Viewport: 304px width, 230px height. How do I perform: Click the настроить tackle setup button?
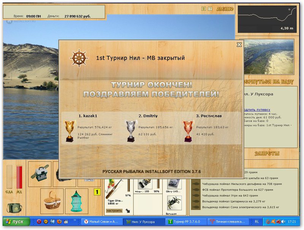coord(114,211)
